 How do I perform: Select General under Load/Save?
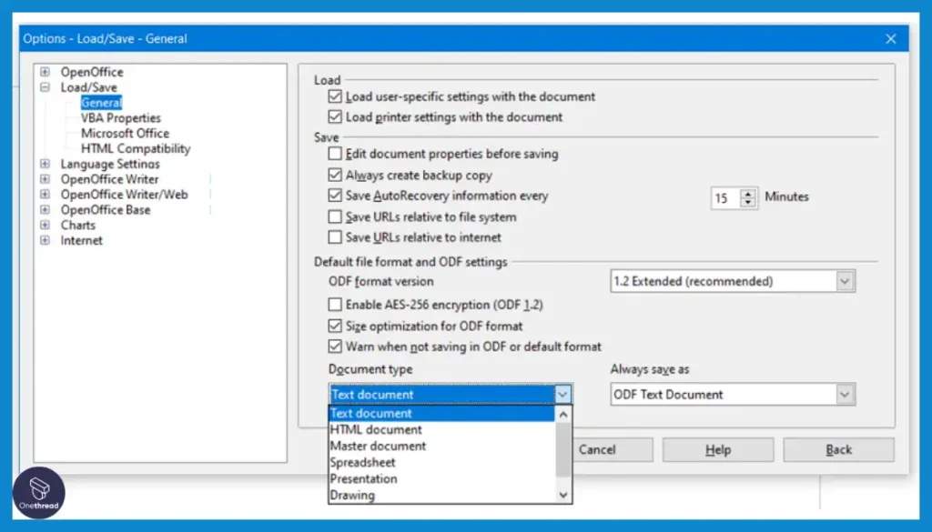coord(102,103)
